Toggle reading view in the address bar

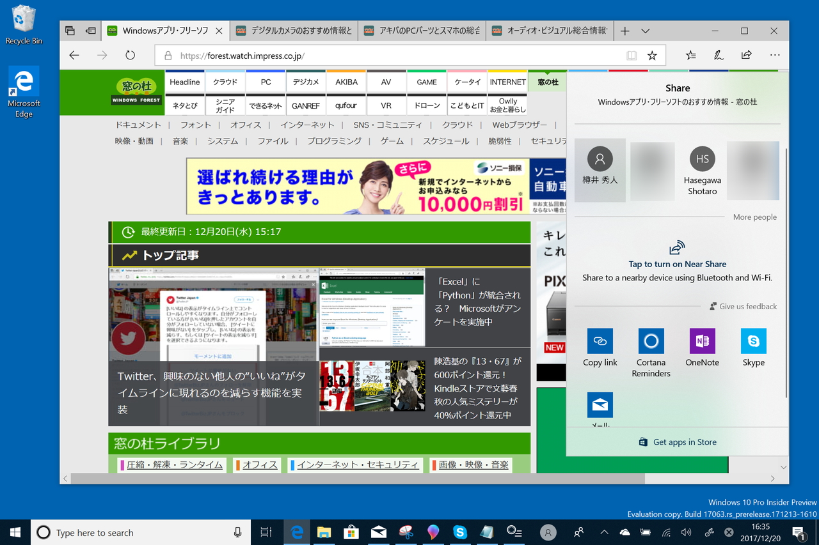click(631, 56)
